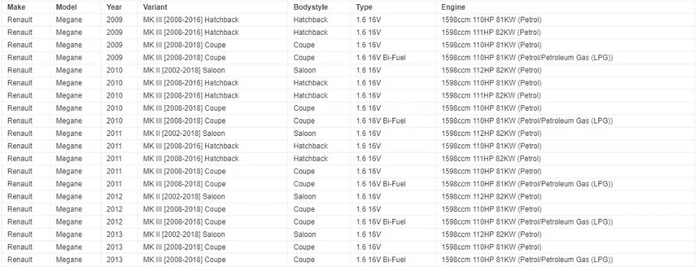Click the 2012 1.6 16V Bi-Fuel type cell

381,222
